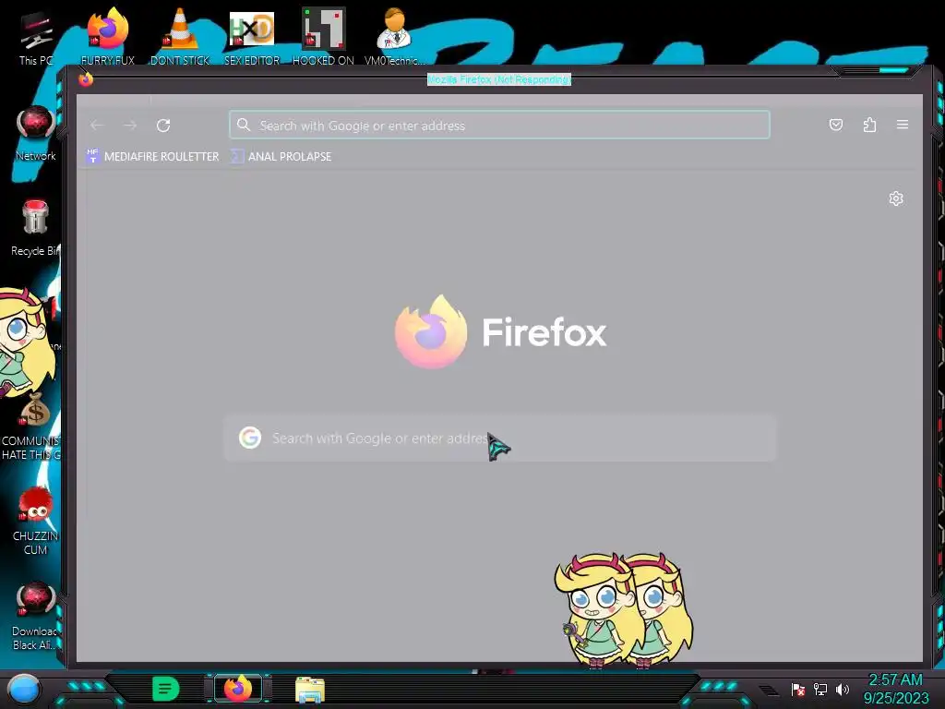The width and height of the screenshot is (945, 709).
Task: Select the HOOKED ON desktop shortcut
Action: click(323, 36)
